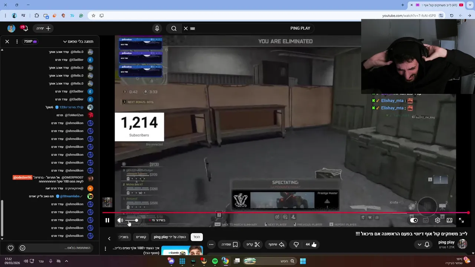The width and height of the screenshot is (475, 267).
Task: Run the search with the magnifier icon
Action: pos(174,28)
